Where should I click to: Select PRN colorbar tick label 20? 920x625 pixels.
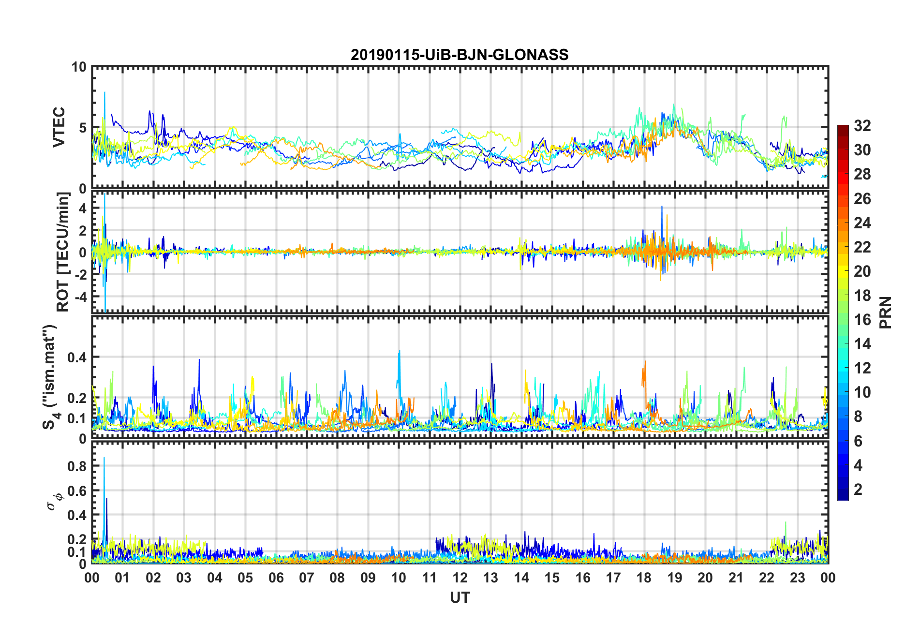point(862,271)
